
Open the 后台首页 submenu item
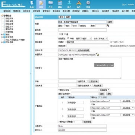point(106,11)
